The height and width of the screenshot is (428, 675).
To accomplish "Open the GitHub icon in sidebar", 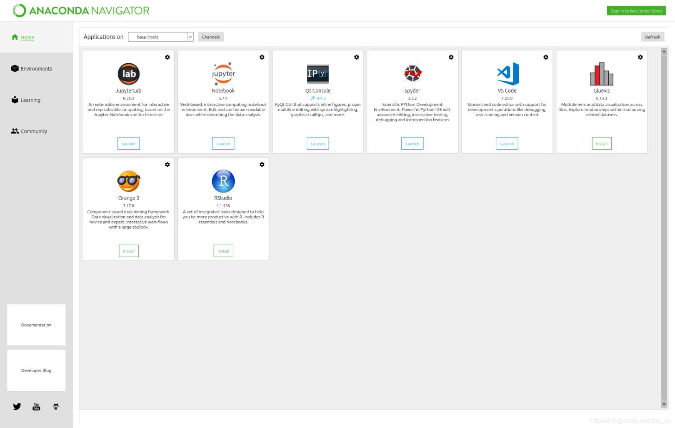I will [x=56, y=406].
